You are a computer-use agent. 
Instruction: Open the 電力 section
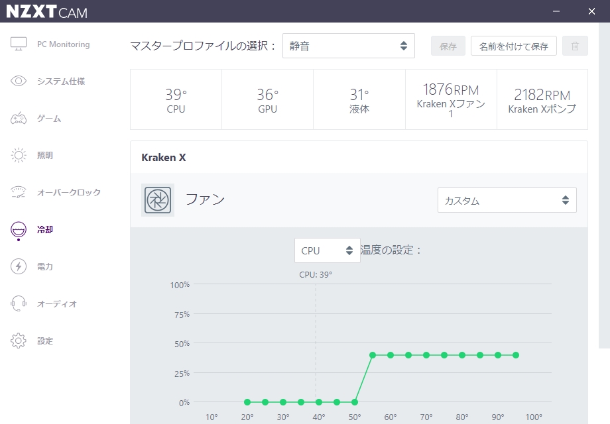[44, 266]
